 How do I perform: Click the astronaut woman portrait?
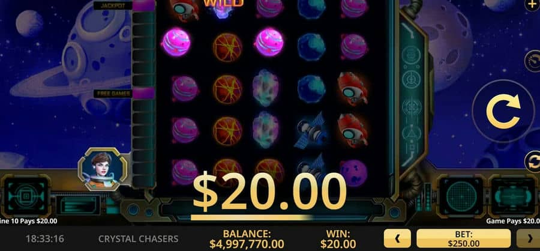point(103,169)
